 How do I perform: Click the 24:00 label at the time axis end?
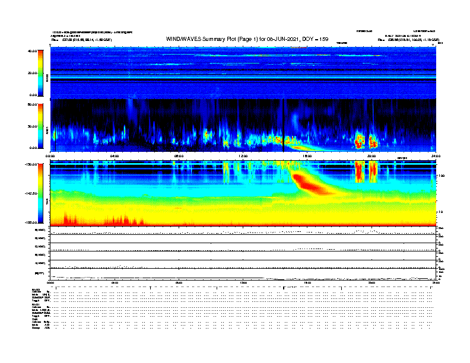point(436,156)
